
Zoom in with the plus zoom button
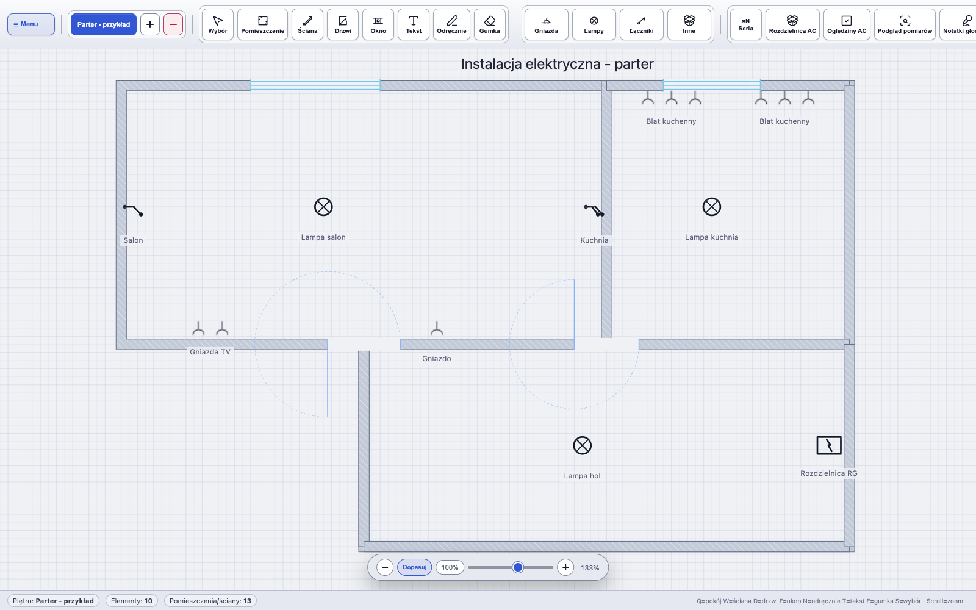click(x=565, y=567)
